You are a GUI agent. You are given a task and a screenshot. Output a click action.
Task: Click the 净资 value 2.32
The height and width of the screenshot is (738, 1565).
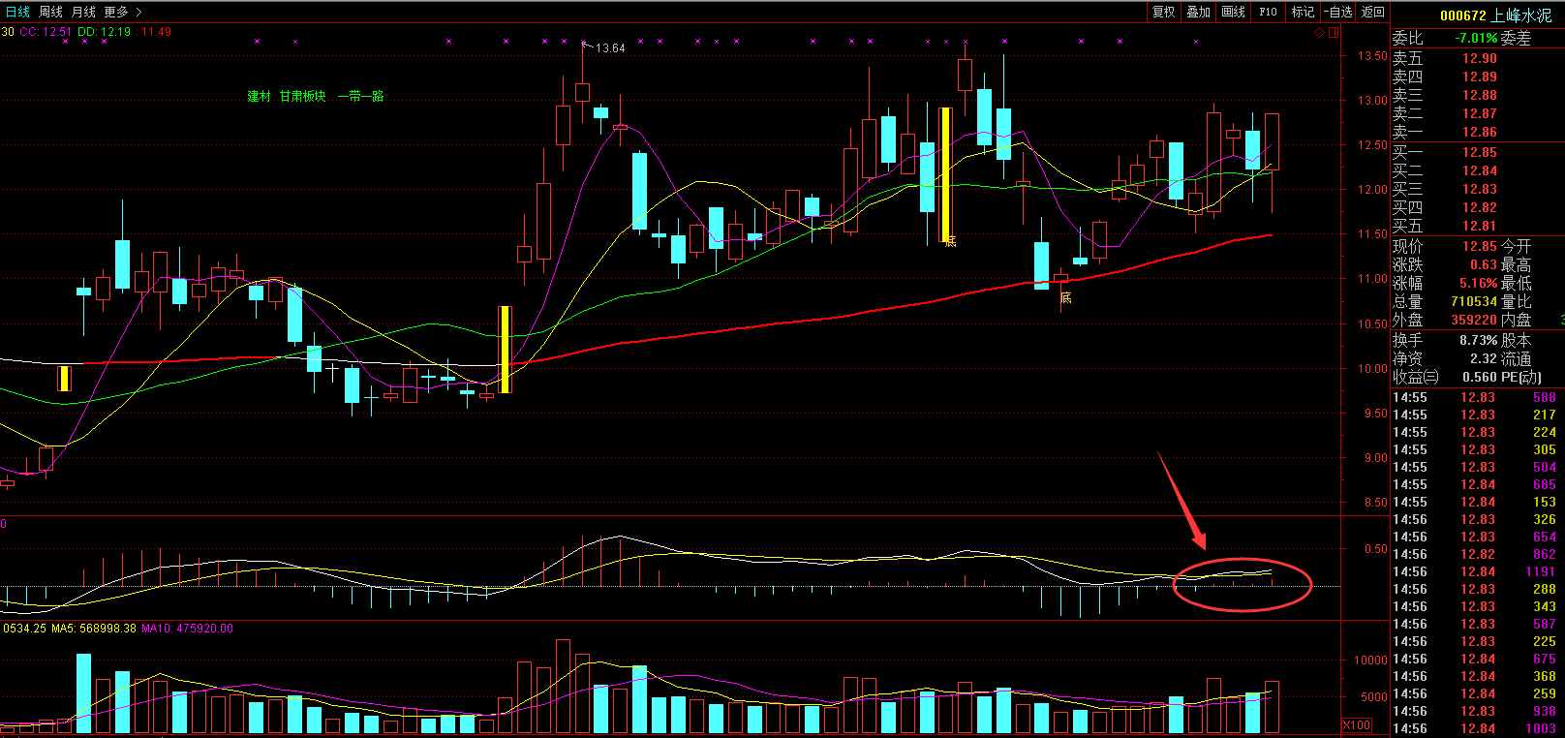[x=1483, y=358]
